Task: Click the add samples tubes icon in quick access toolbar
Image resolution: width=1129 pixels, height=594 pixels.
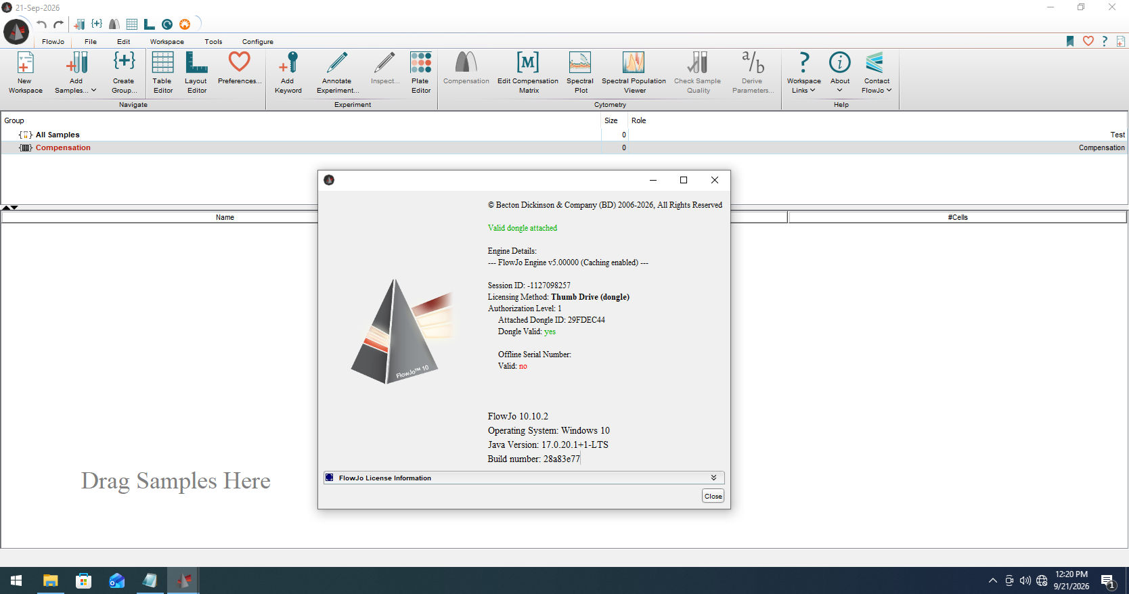Action: 79,24
